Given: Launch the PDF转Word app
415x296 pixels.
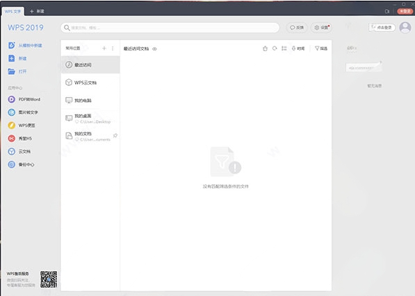Looking at the screenshot, I should (24, 99).
